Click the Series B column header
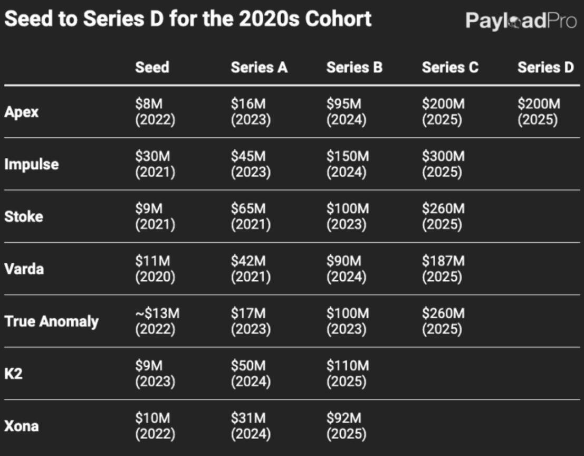Viewport: 584px width, 456px height. click(x=354, y=68)
